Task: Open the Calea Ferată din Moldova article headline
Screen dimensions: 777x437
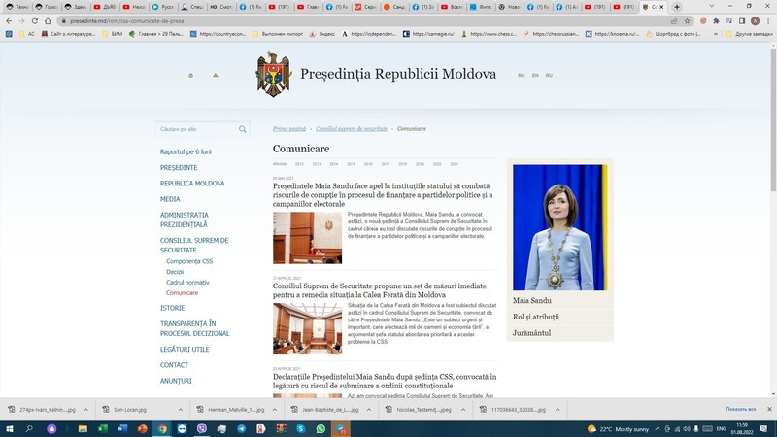Action: [x=380, y=290]
